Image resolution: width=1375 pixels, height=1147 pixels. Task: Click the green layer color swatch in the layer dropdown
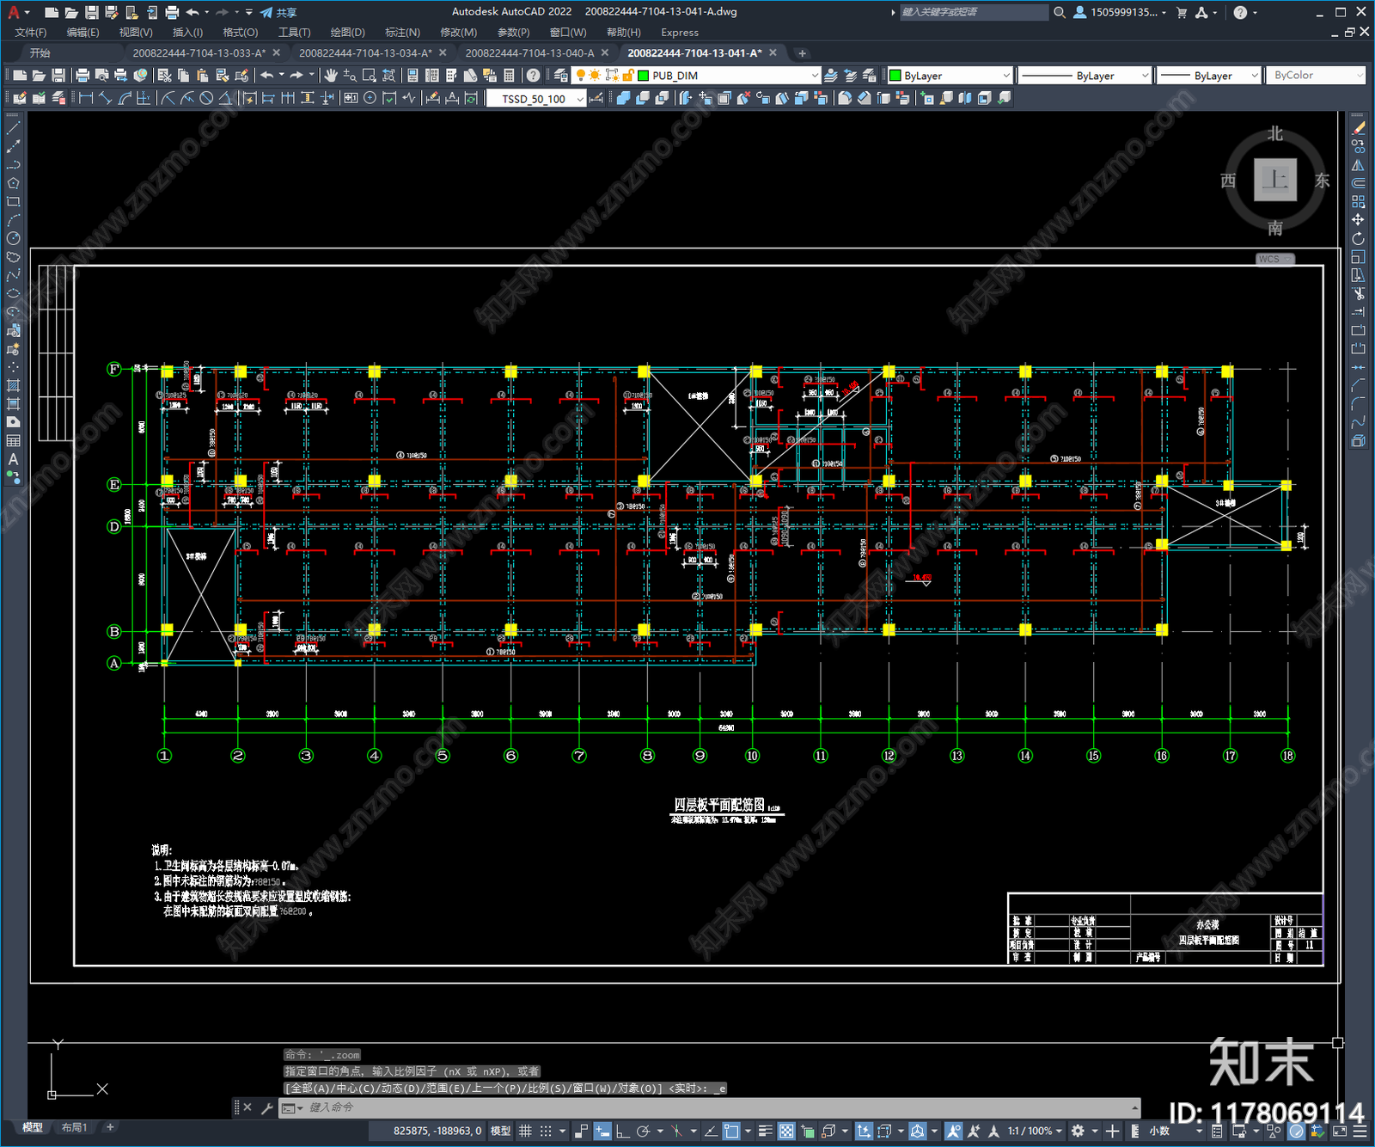644,76
